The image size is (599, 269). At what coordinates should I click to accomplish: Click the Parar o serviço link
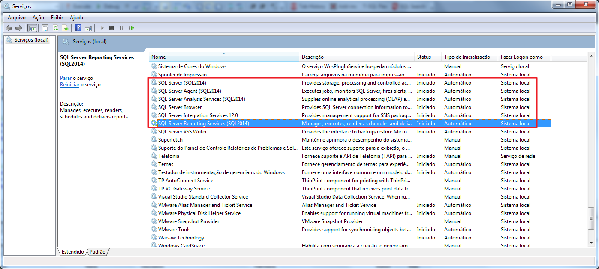pos(66,78)
